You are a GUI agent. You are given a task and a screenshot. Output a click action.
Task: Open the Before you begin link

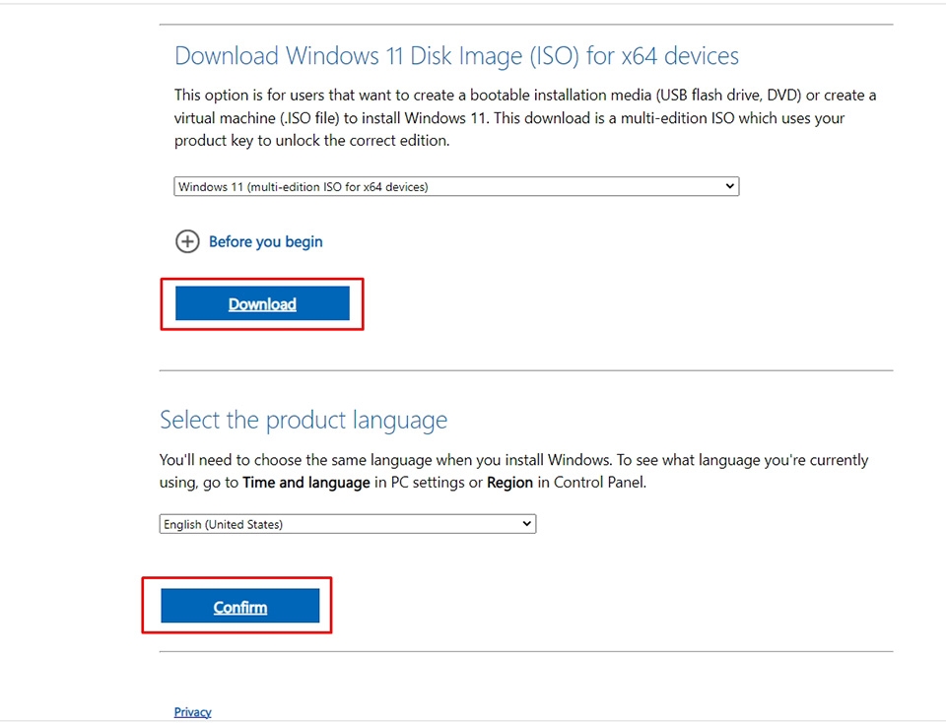265,241
